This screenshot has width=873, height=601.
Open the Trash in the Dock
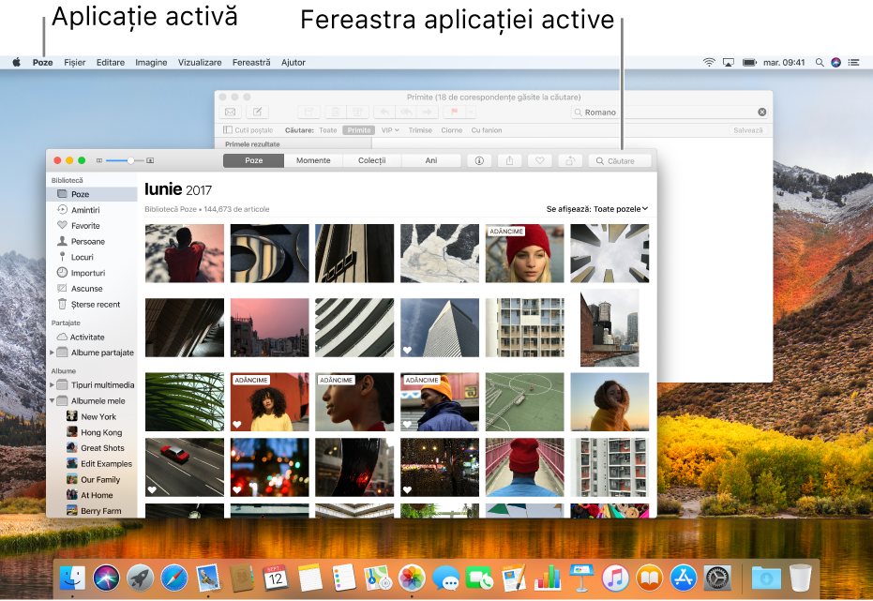[x=801, y=578]
